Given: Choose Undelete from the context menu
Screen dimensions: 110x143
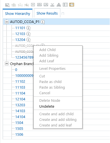Looking at the screenshot, I should (47, 106).
